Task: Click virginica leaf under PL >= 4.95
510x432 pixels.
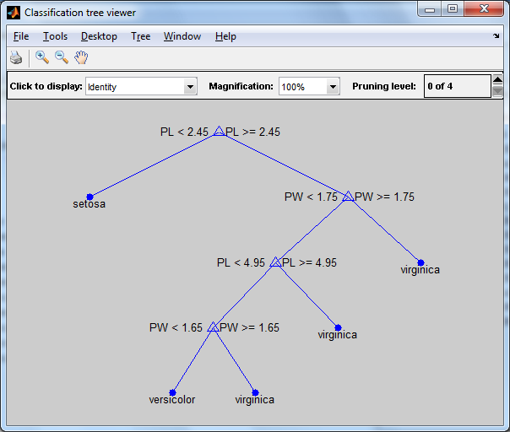Action: (338, 327)
